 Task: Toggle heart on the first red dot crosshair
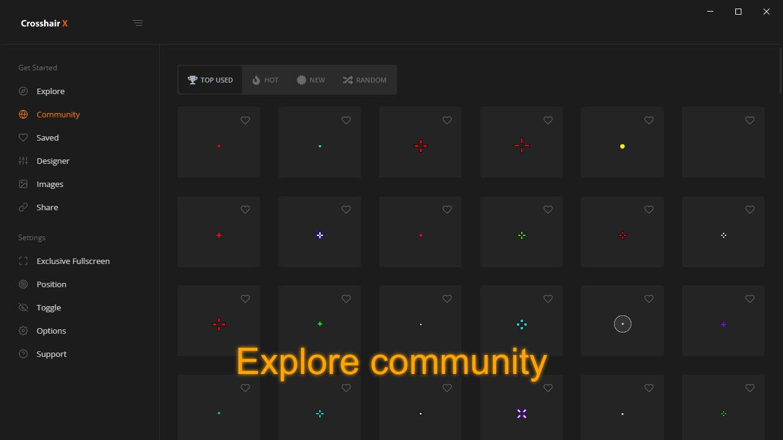click(245, 120)
